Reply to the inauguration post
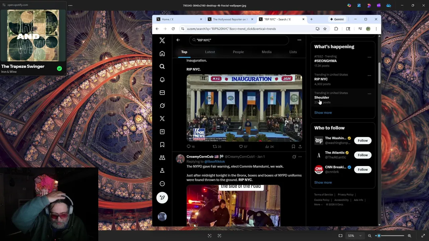Image resolution: width=429 pixels, height=241 pixels. pos(189,147)
